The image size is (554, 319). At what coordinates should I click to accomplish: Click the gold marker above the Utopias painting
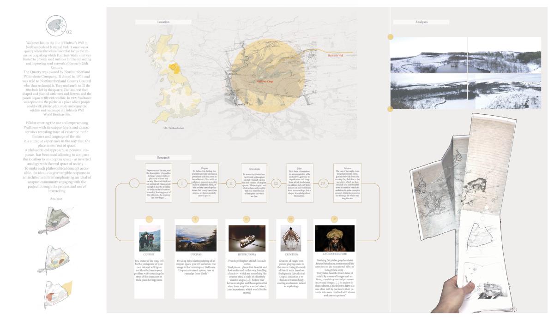196,219
